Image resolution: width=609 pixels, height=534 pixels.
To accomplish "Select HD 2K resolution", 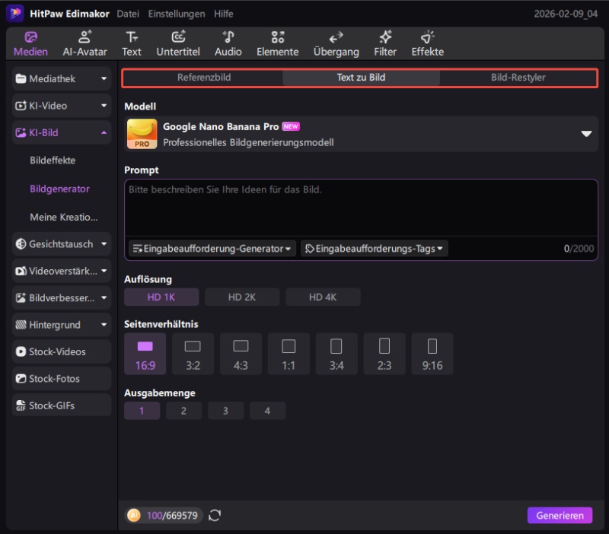I will pyautogui.click(x=242, y=297).
